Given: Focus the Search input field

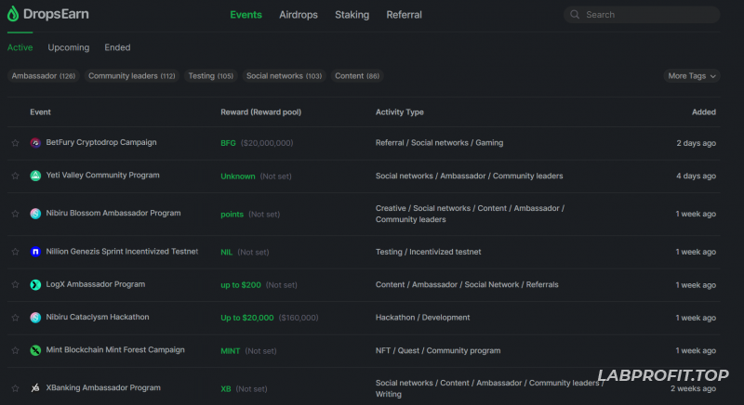Looking at the screenshot, I should coord(646,15).
